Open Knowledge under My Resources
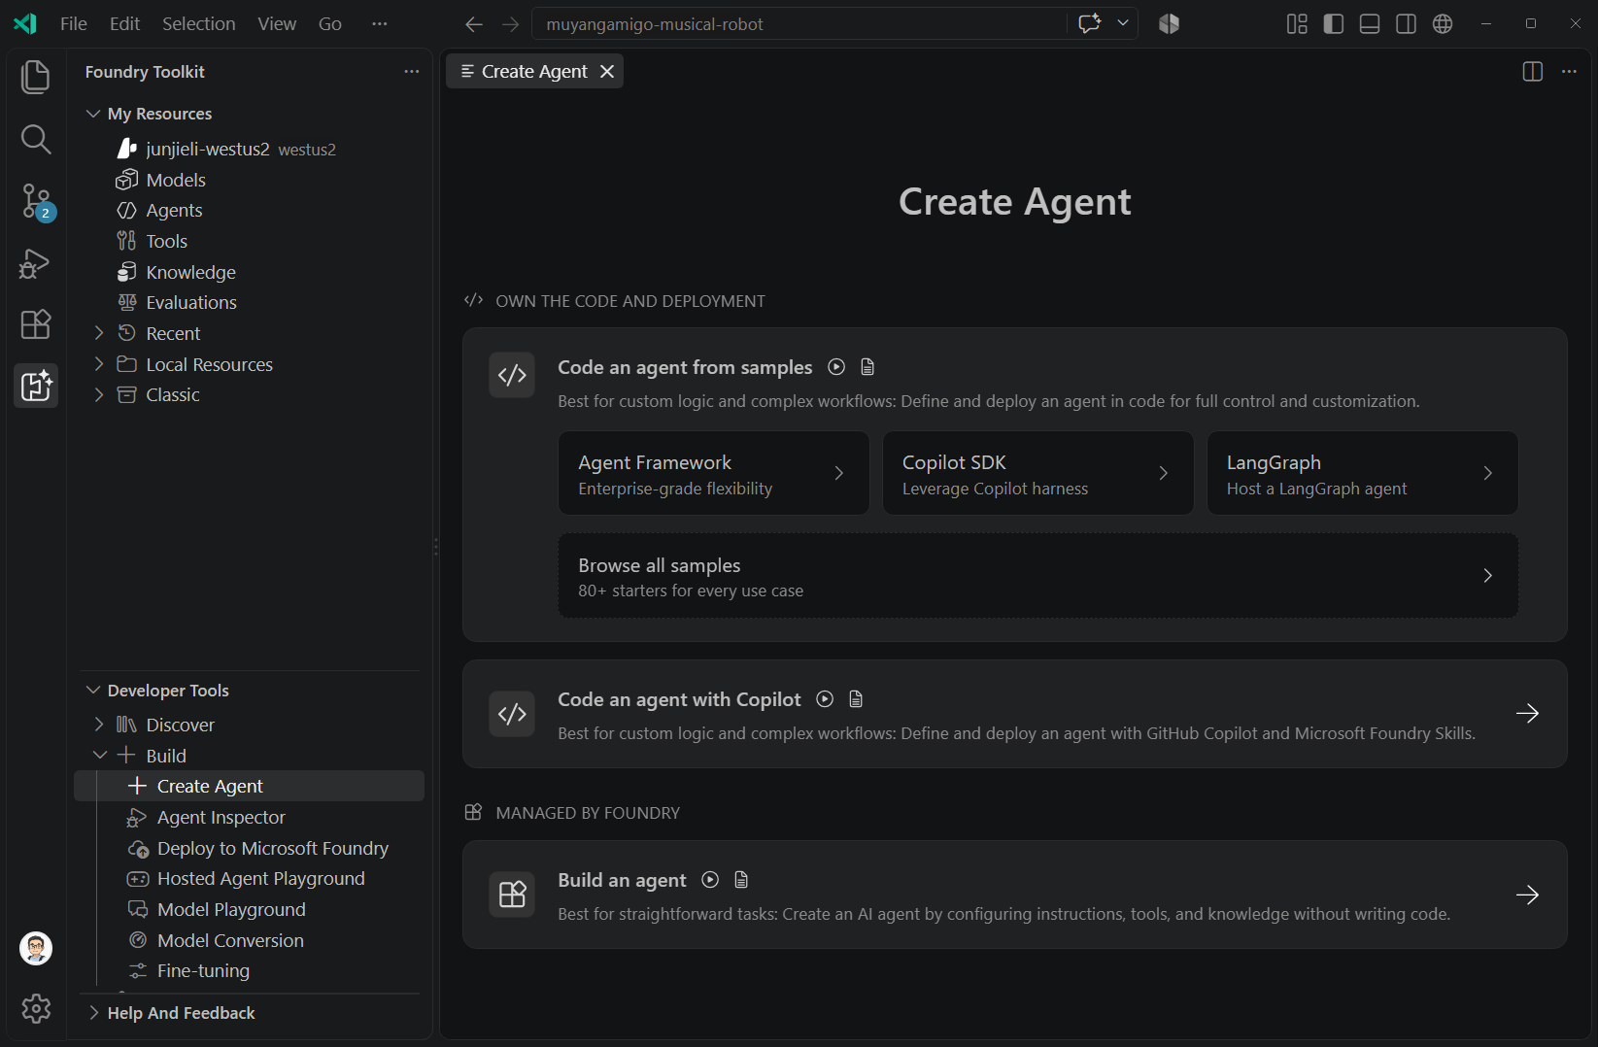The height and width of the screenshot is (1047, 1598). coord(250,272)
